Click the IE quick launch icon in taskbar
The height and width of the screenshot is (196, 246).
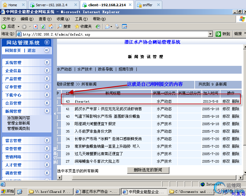pos(20,192)
